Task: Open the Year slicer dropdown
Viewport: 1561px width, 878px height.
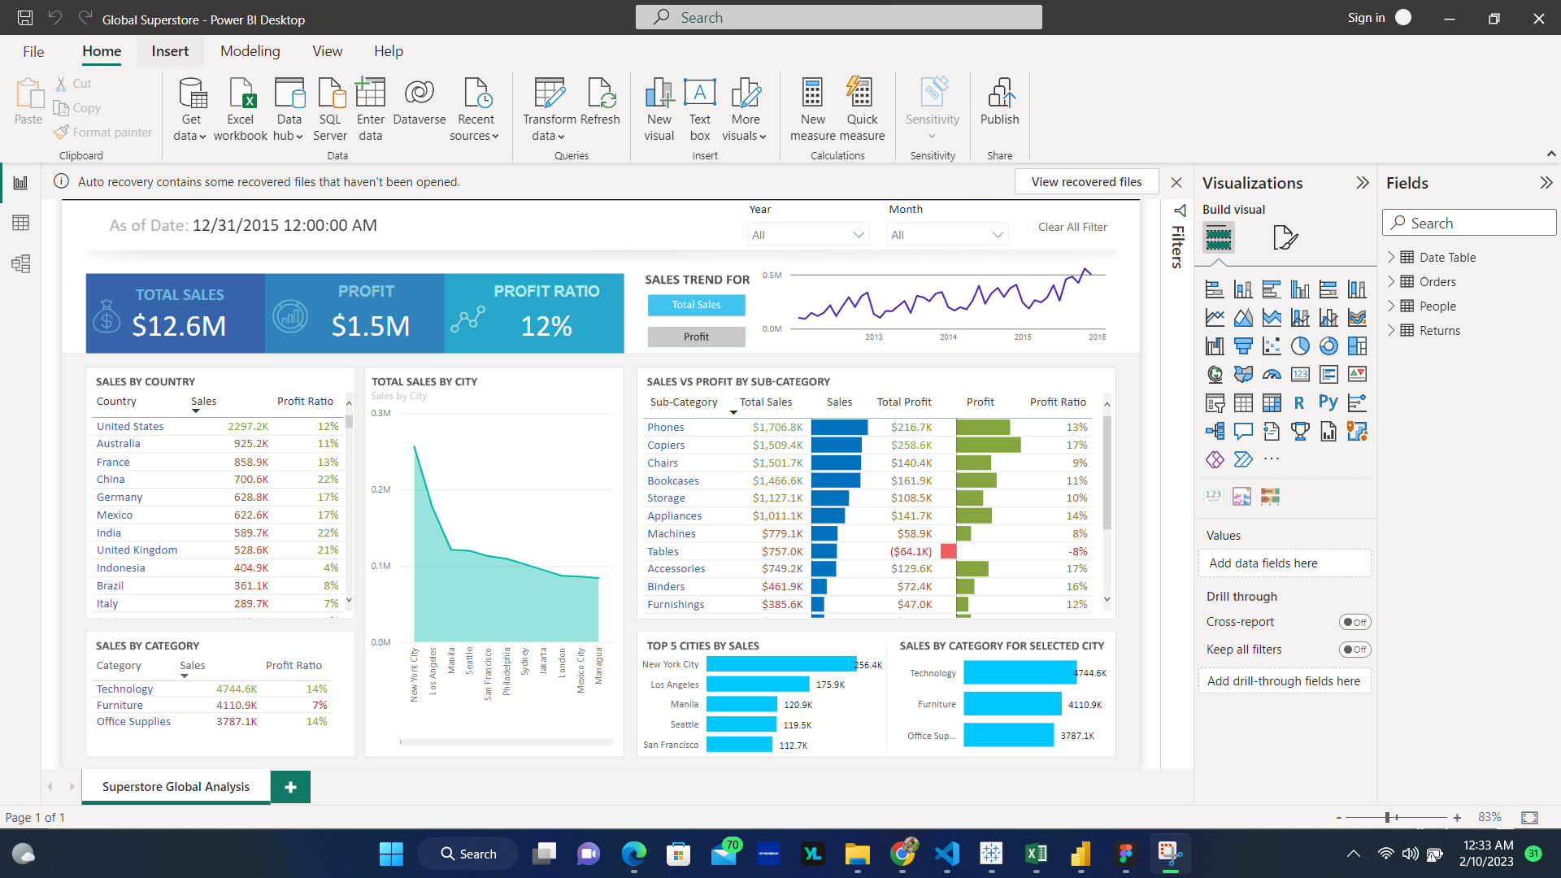Action: [807, 235]
